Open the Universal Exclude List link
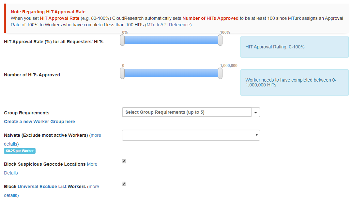This screenshot has width=352, height=206. (x=42, y=187)
